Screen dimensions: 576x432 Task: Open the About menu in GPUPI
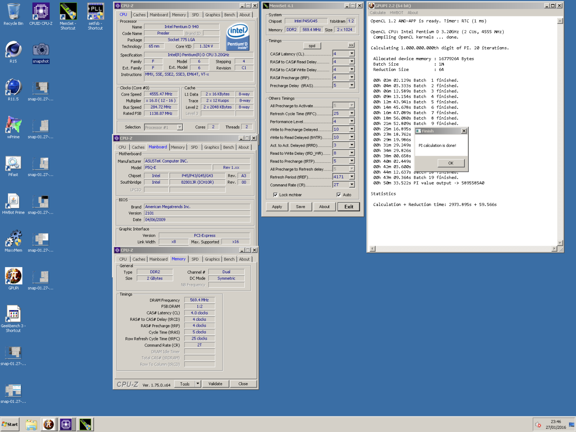point(412,13)
